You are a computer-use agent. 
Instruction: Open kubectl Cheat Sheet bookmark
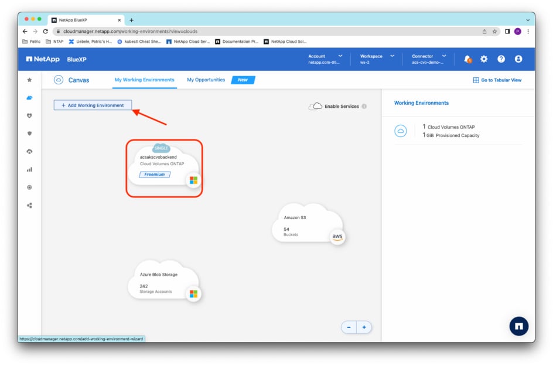tap(139, 41)
